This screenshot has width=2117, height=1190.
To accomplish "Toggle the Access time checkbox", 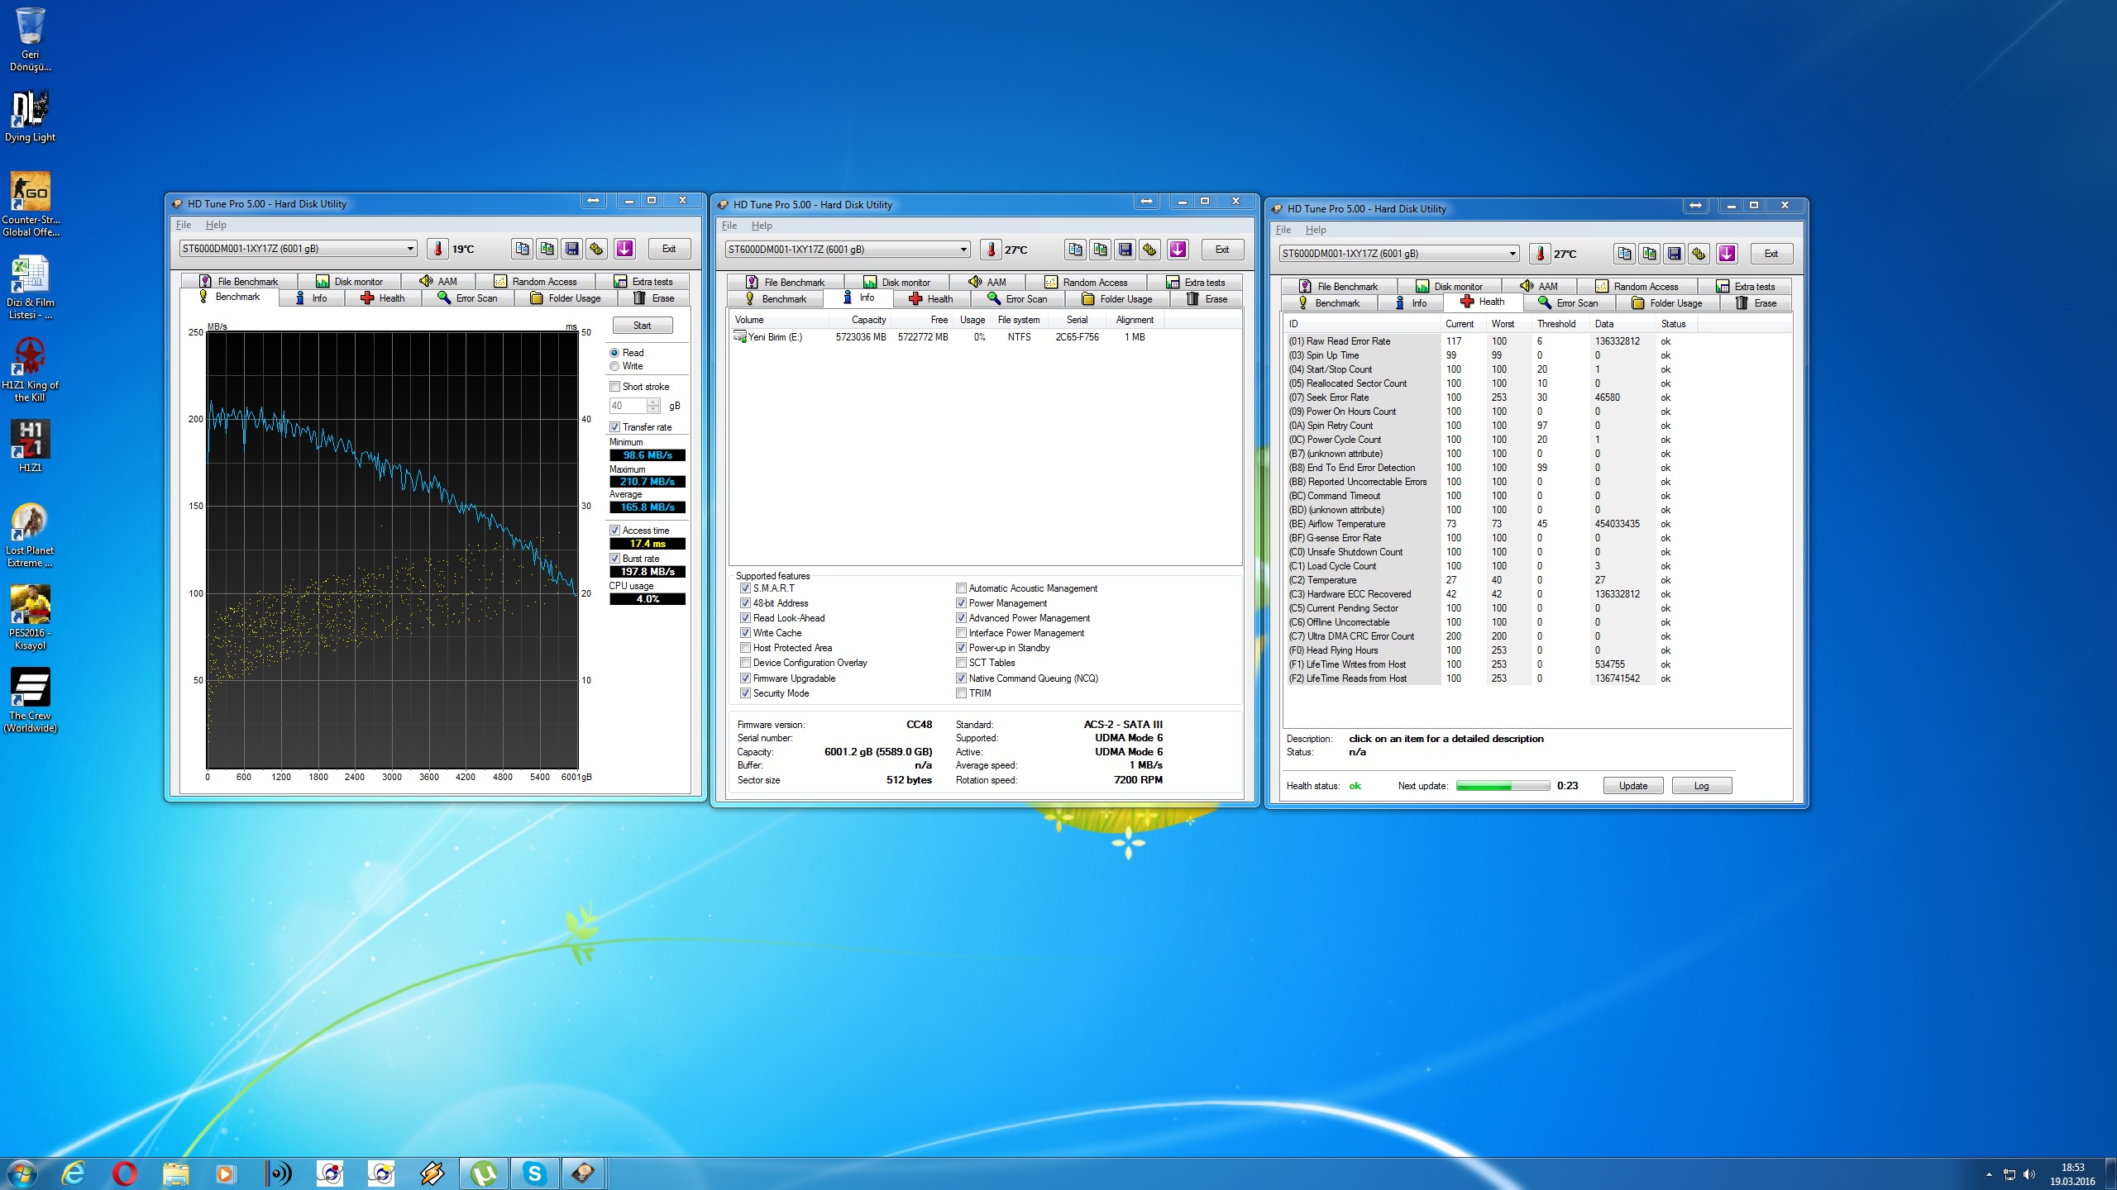I will click(x=614, y=531).
